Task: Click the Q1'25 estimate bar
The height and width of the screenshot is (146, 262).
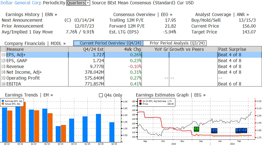Action: 85,129
